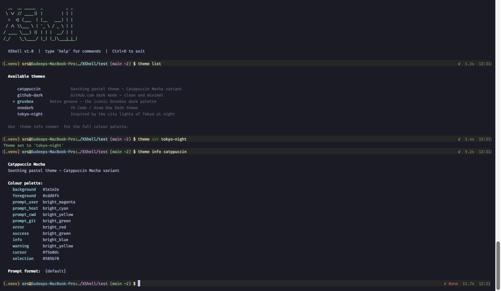Click the 11.7s duration indicator
Screen dimensions: 501x291
coord(468,284)
